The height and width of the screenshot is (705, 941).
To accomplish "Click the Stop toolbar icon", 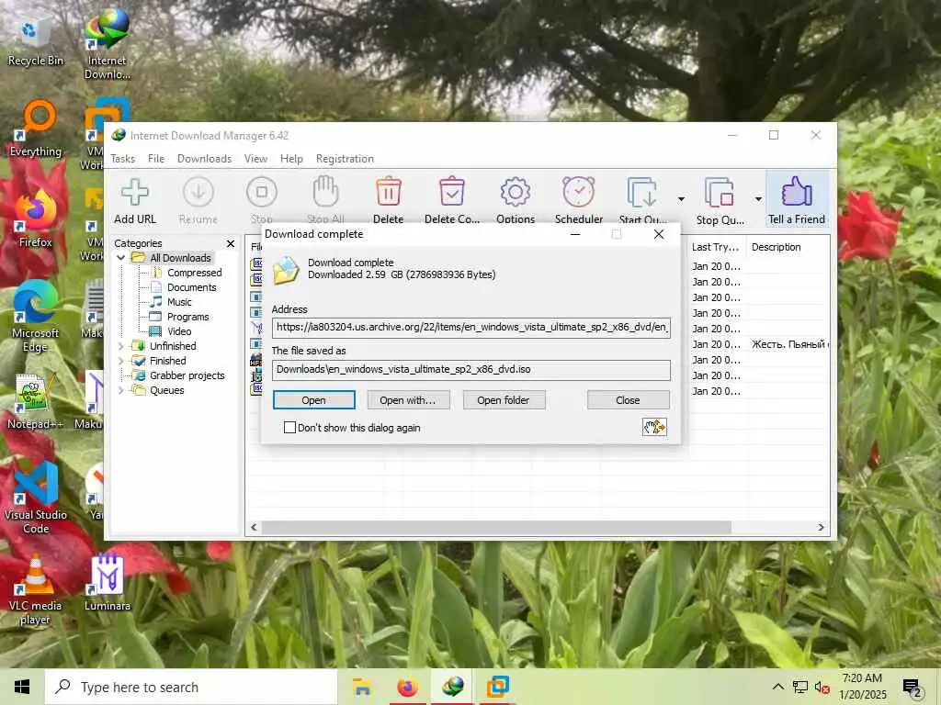I will coord(262,193).
